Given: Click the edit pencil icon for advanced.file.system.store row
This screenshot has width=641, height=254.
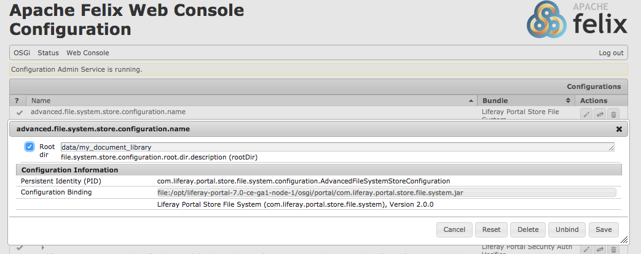Looking at the screenshot, I should [586, 115].
